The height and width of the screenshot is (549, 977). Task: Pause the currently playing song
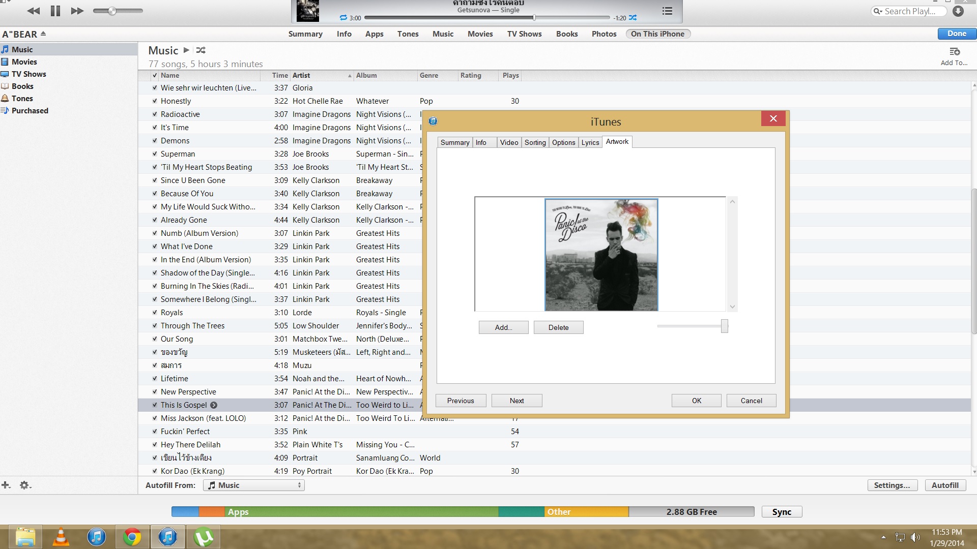55,11
